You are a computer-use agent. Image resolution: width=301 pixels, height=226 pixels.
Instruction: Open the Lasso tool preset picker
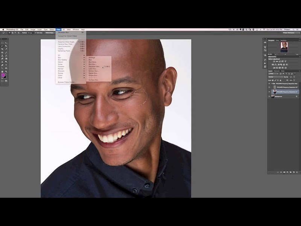4,33
